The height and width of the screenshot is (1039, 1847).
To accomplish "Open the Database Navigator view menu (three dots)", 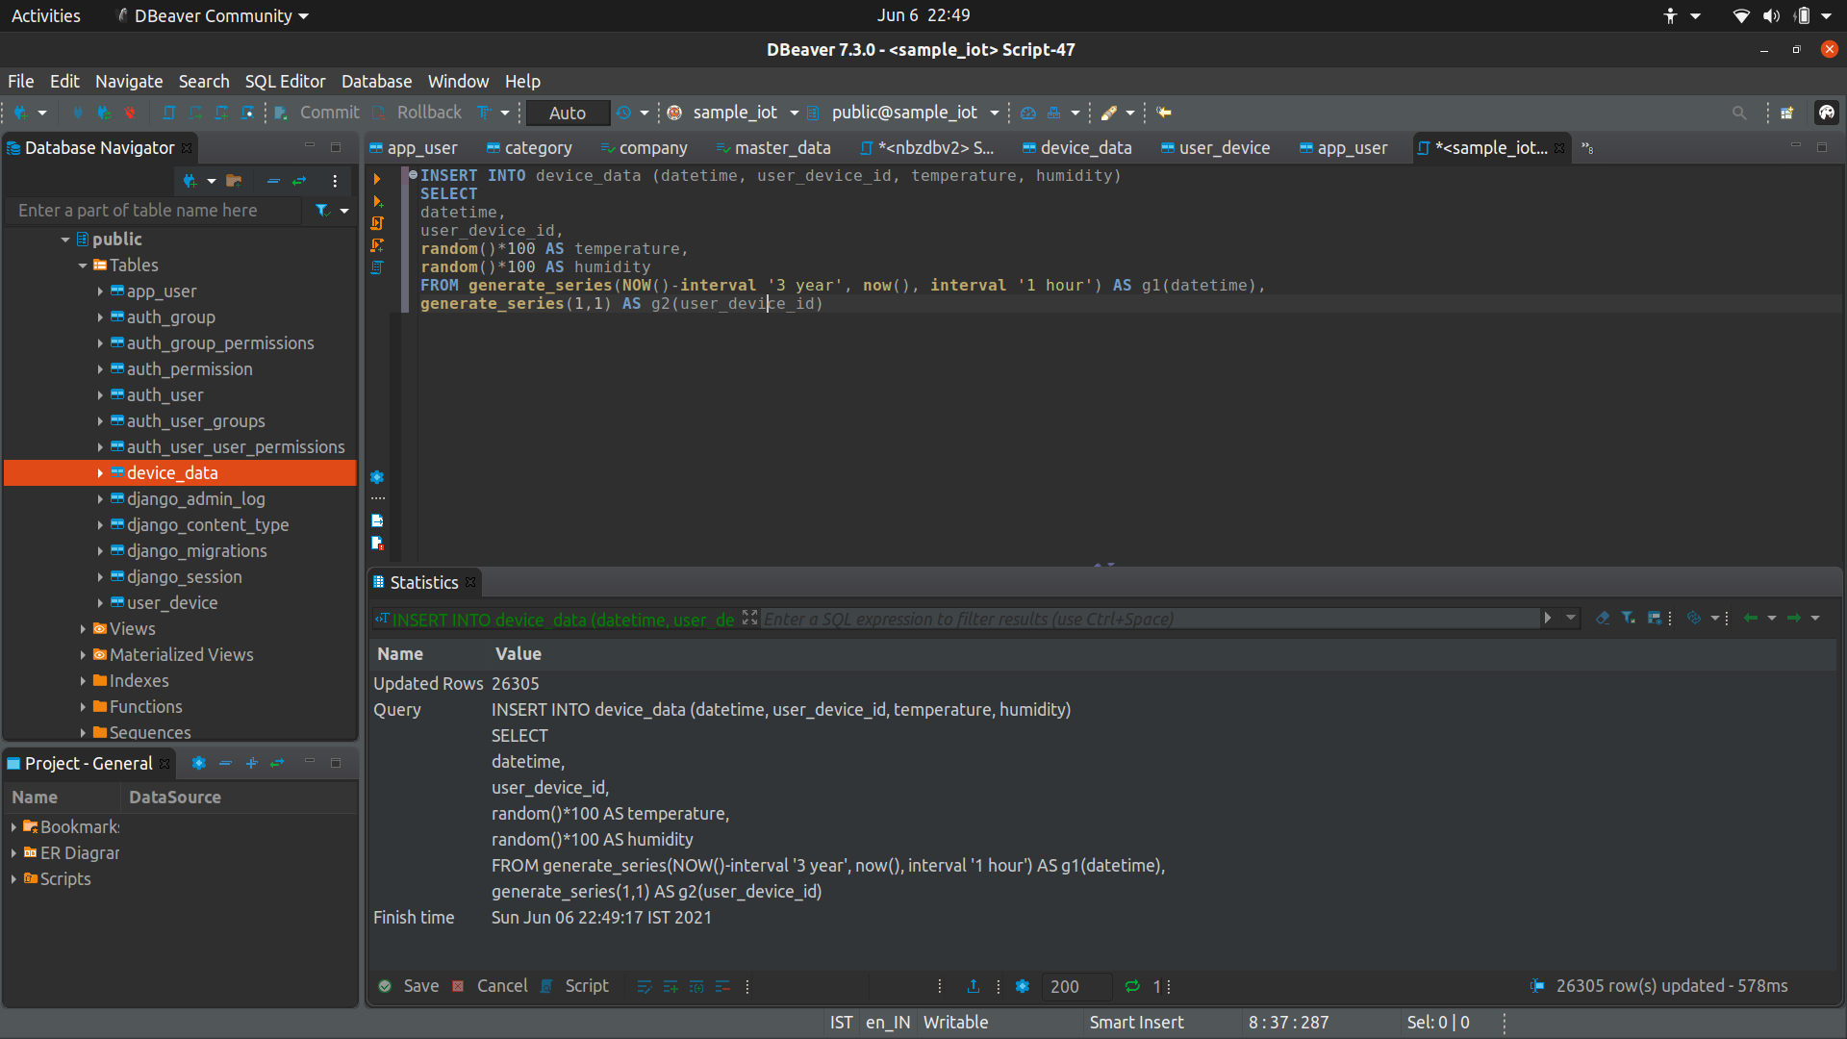I will (335, 181).
